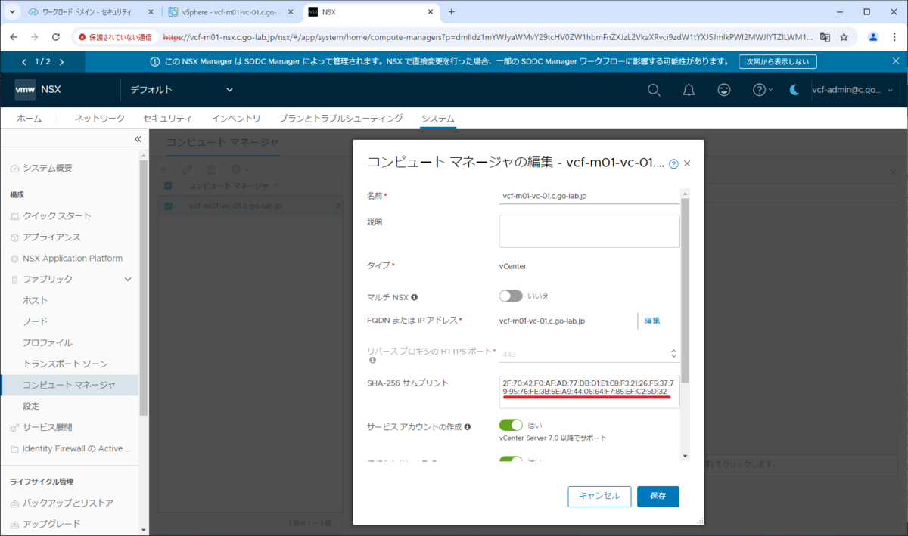
Task: Click the SHA-256 サムプリント field
Action: (589, 392)
